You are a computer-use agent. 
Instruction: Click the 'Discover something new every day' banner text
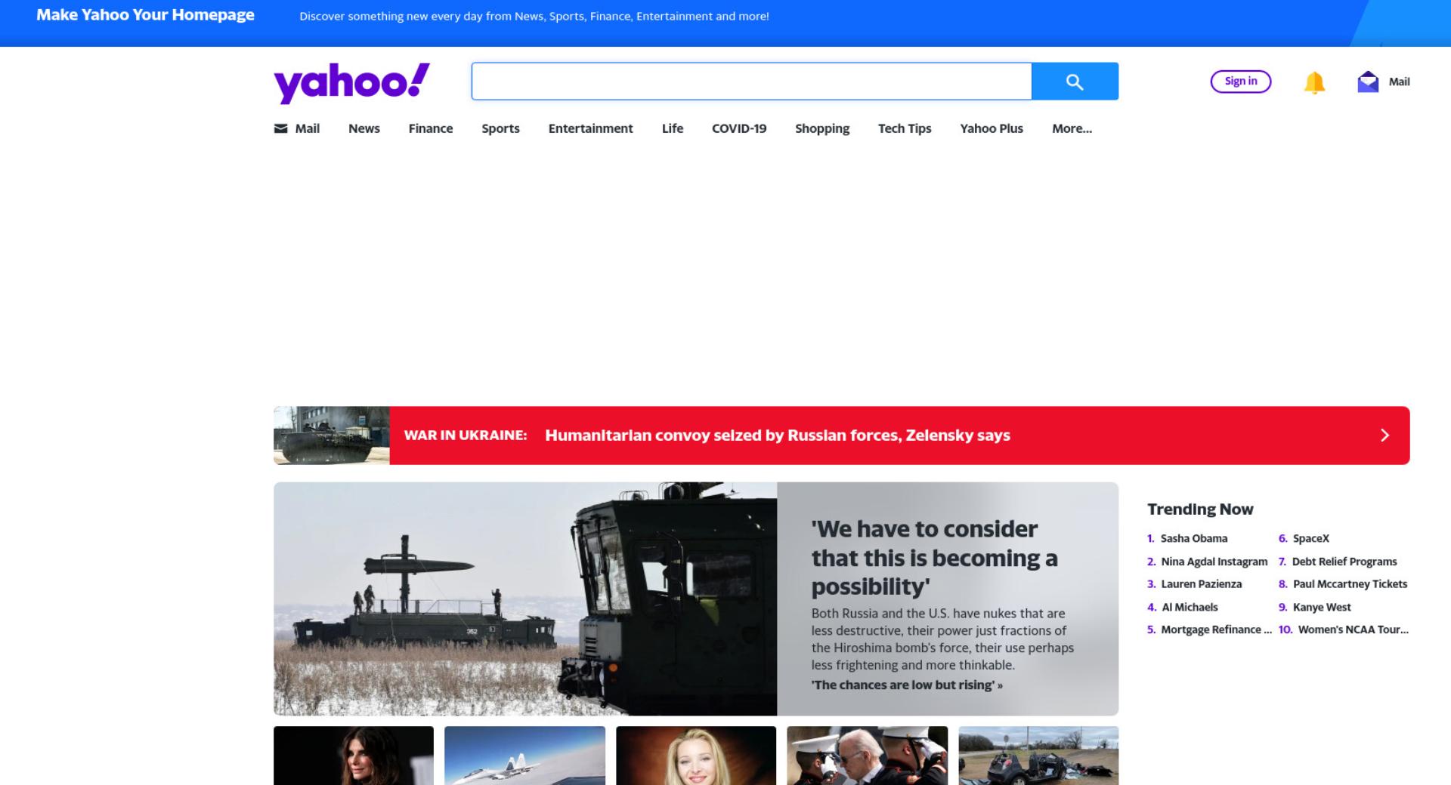pos(534,16)
